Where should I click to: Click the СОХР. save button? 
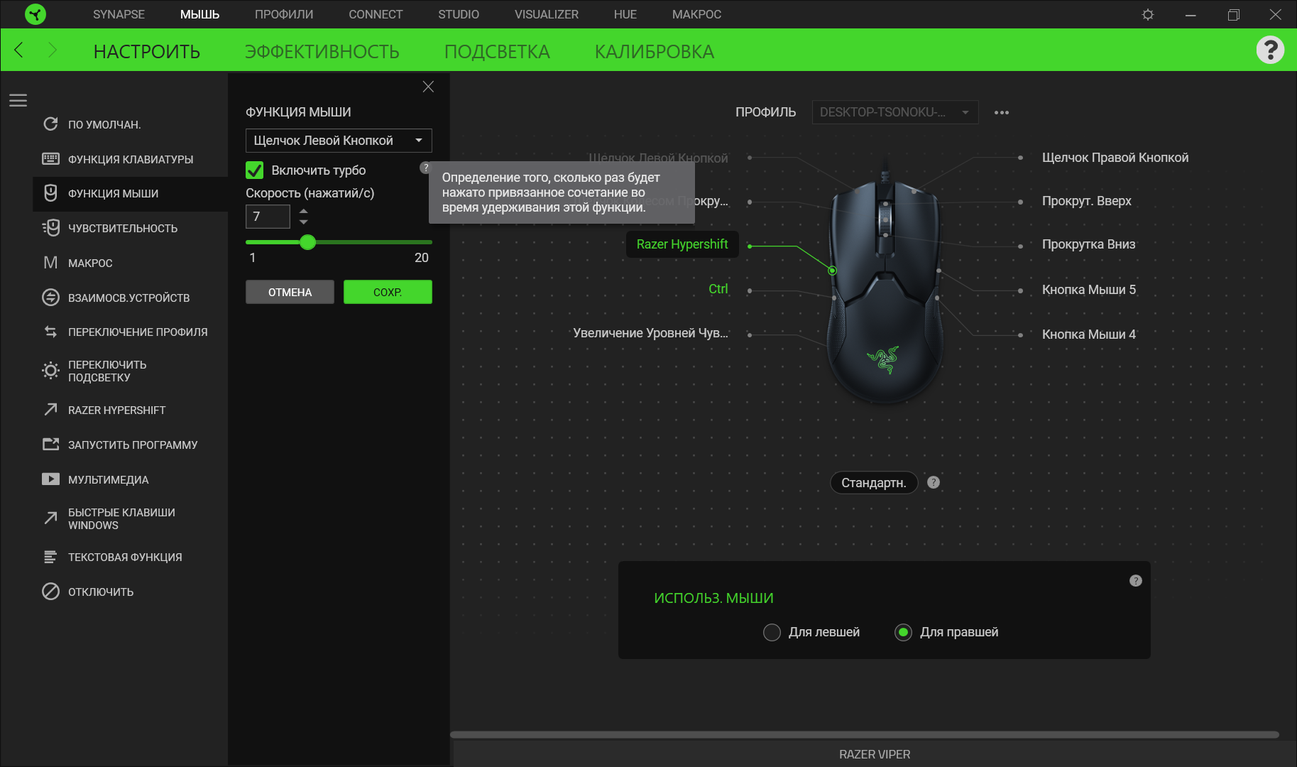pos(388,292)
